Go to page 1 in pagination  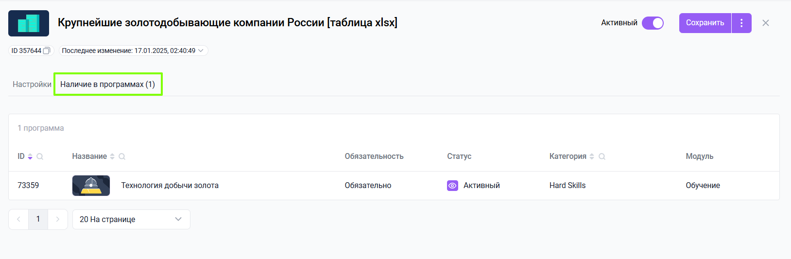pyautogui.click(x=38, y=219)
